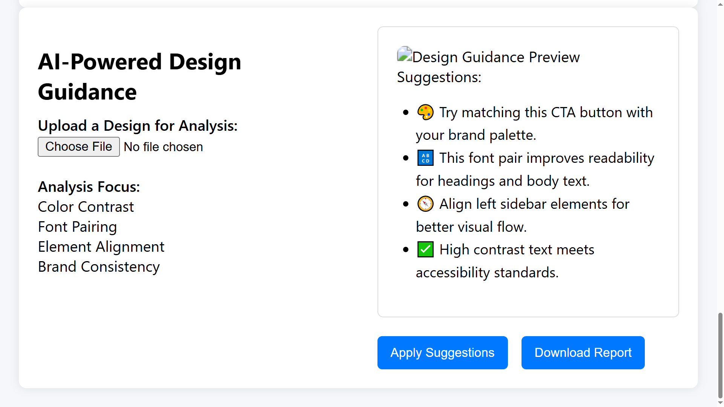Click the Download Report button
The height and width of the screenshot is (407, 724).
click(x=583, y=353)
